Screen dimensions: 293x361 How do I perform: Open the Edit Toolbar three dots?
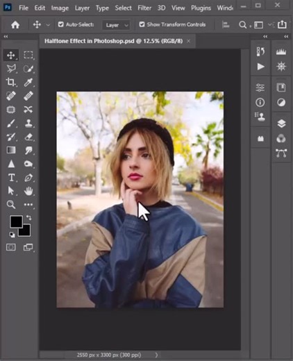(28, 205)
